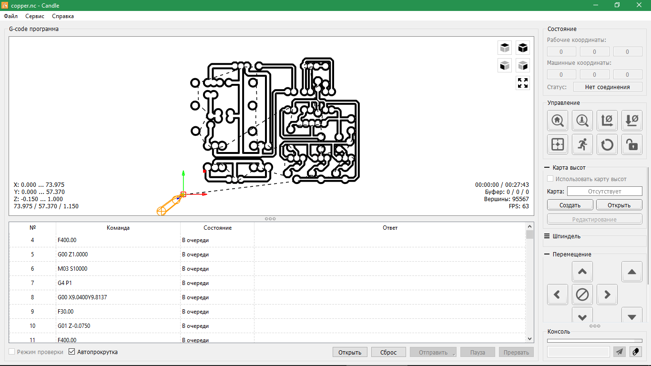Screen dimensions: 651x366
Task: Toggle the Режим проверки checkbox
Action: pos(12,352)
